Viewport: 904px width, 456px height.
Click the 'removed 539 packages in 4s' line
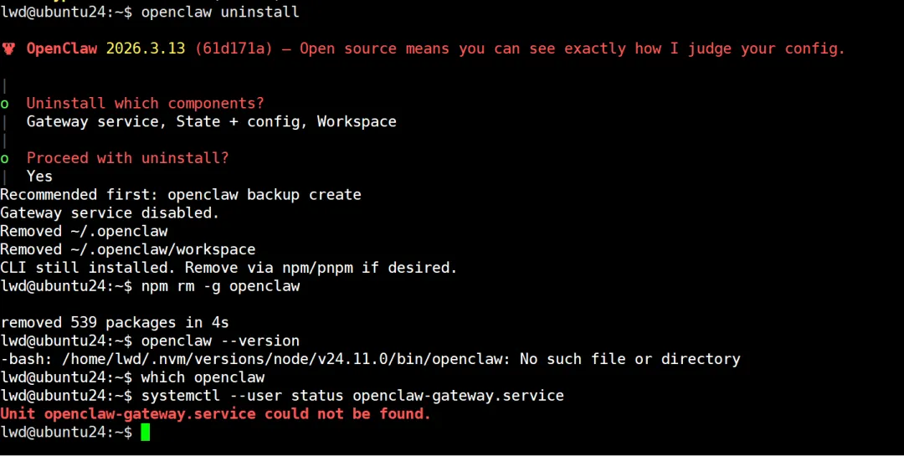[x=114, y=322]
